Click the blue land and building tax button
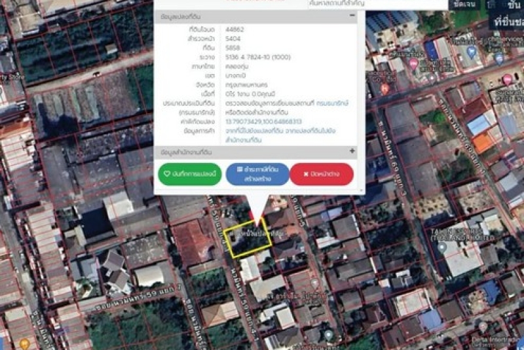524x350 pixels. pos(257,174)
